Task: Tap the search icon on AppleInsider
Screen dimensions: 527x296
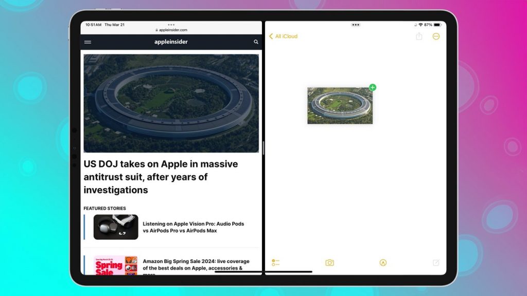Action: pos(256,42)
